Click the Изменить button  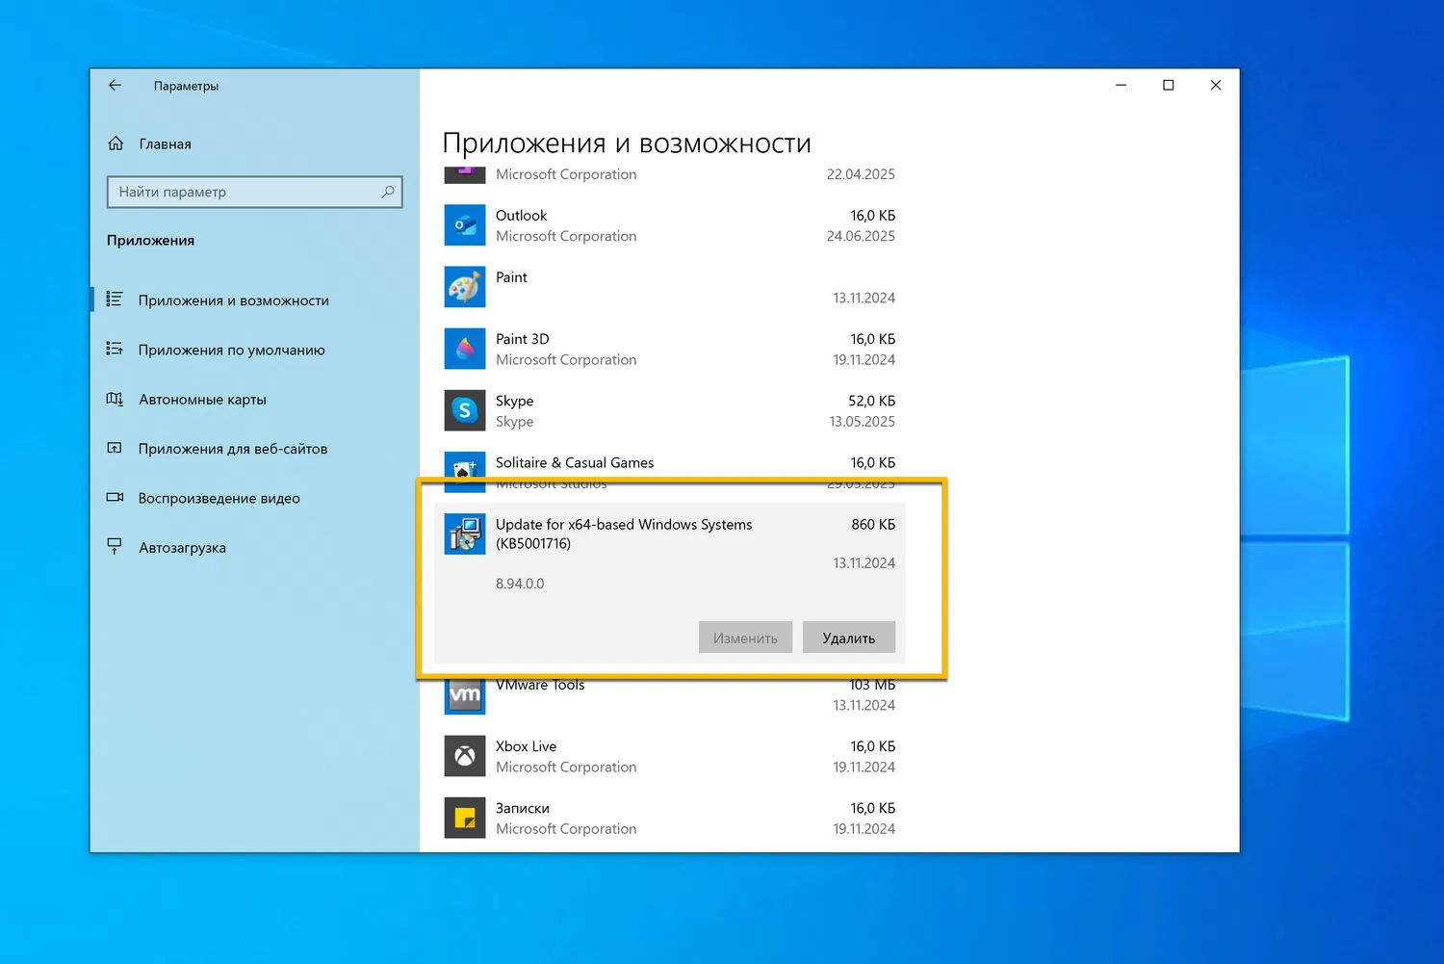tap(745, 638)
